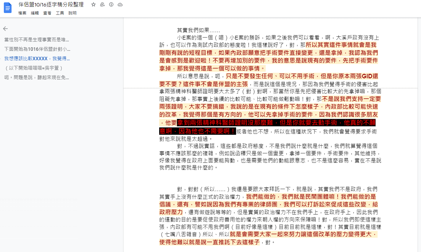
Task: Check the cloud save status icon
Action: [x=120, y=4]
